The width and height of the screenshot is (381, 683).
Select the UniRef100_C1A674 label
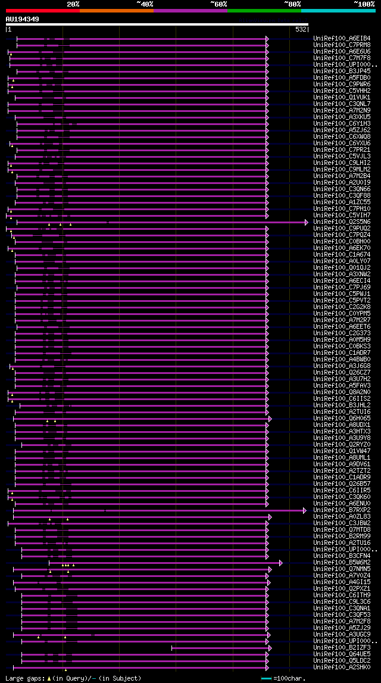click(x=342, y=254)
